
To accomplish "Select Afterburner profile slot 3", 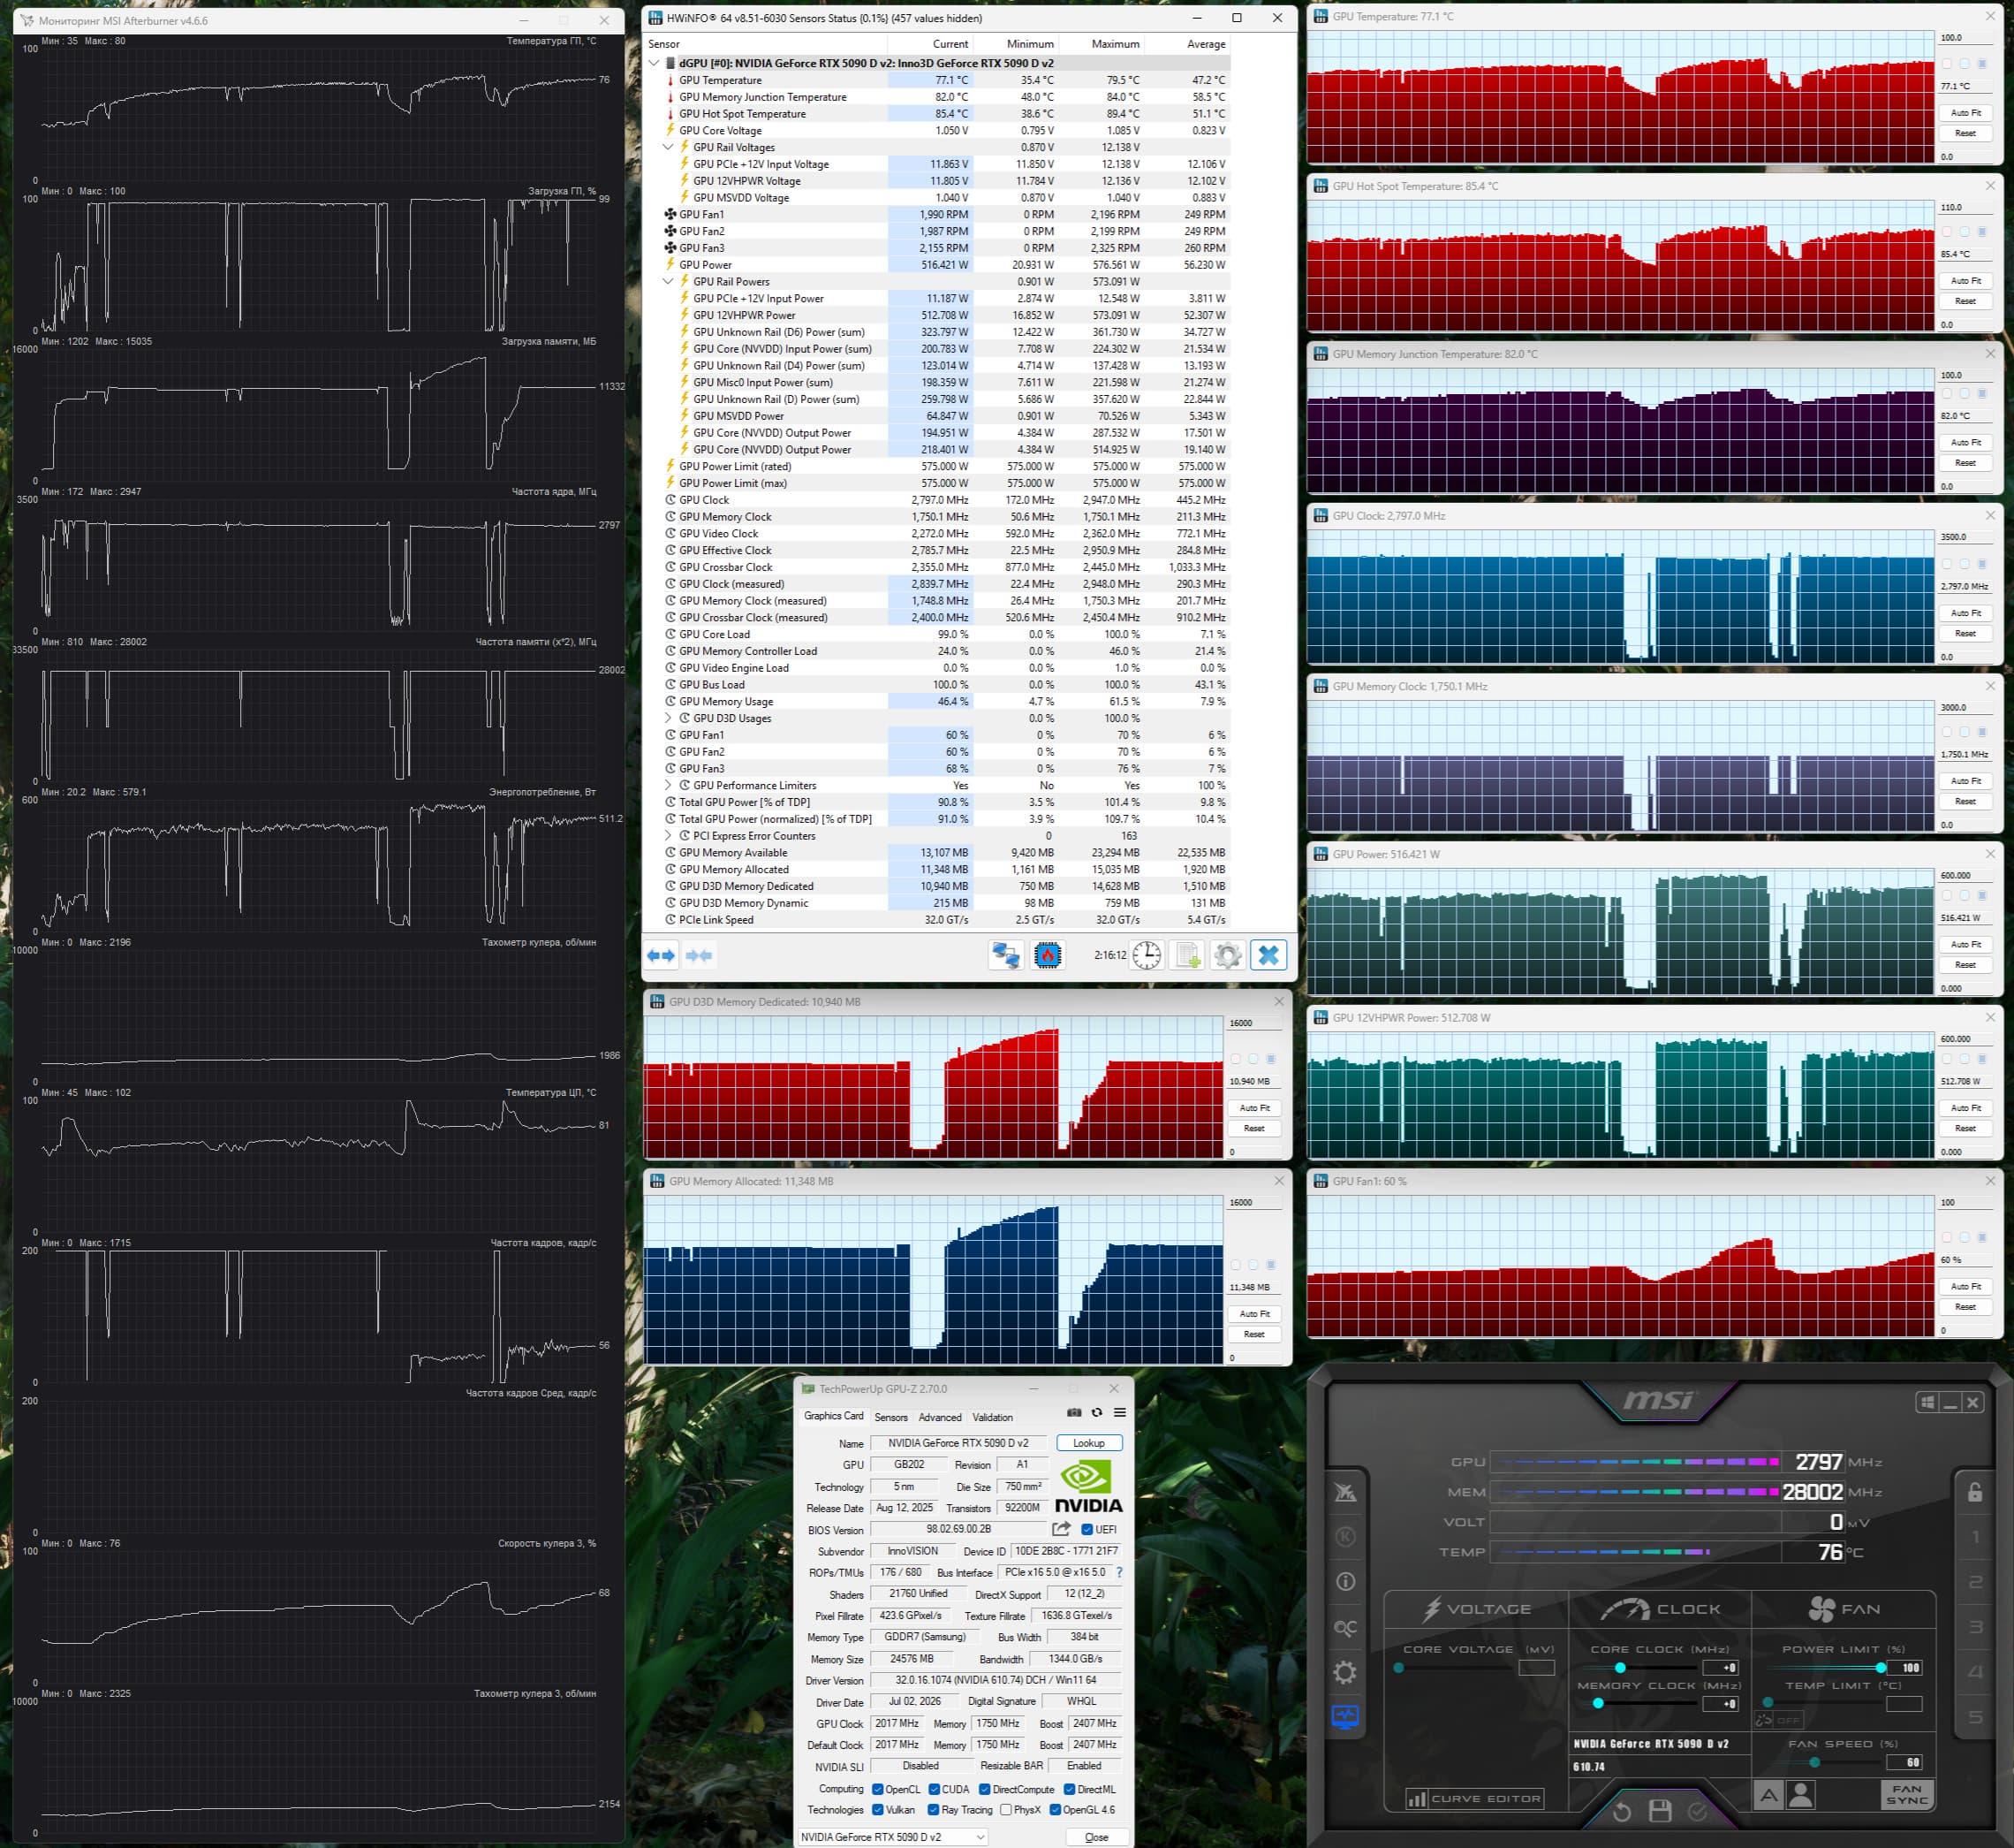I will [x=1975, y=1627].
